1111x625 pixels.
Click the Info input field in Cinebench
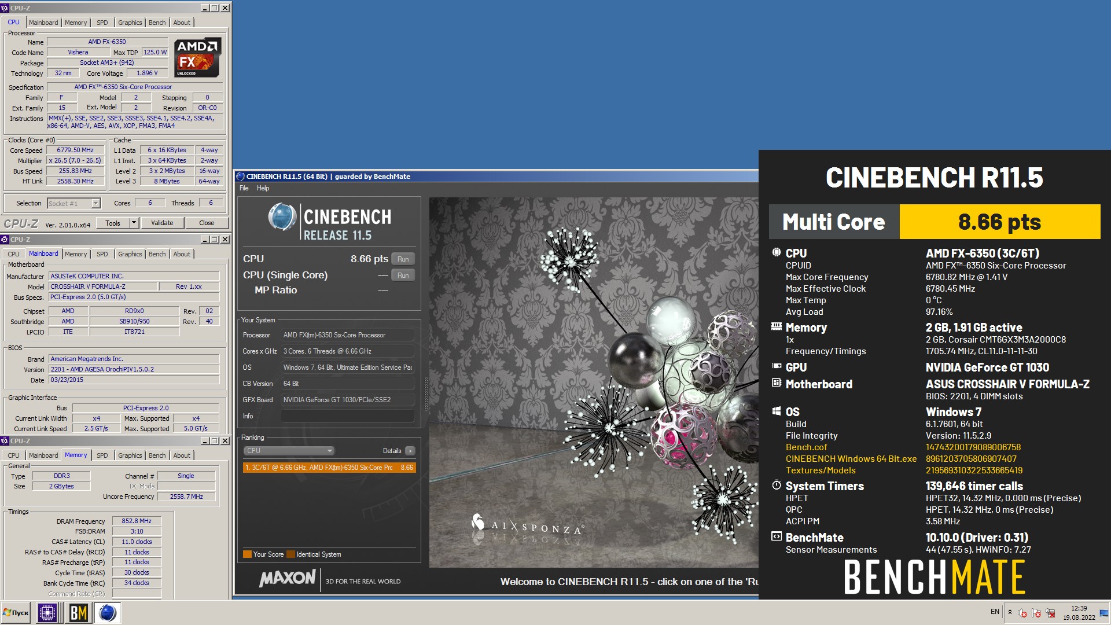pyautogui.click(x=347, y=416)
